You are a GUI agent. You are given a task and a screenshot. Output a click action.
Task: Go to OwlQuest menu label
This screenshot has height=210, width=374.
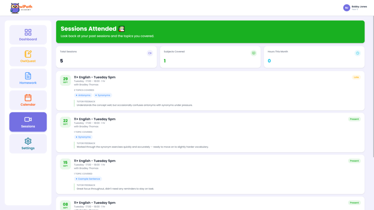pos(28,61)
